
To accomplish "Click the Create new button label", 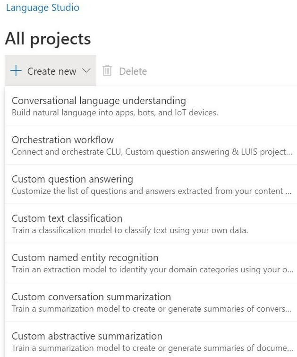I will [51, 71].
